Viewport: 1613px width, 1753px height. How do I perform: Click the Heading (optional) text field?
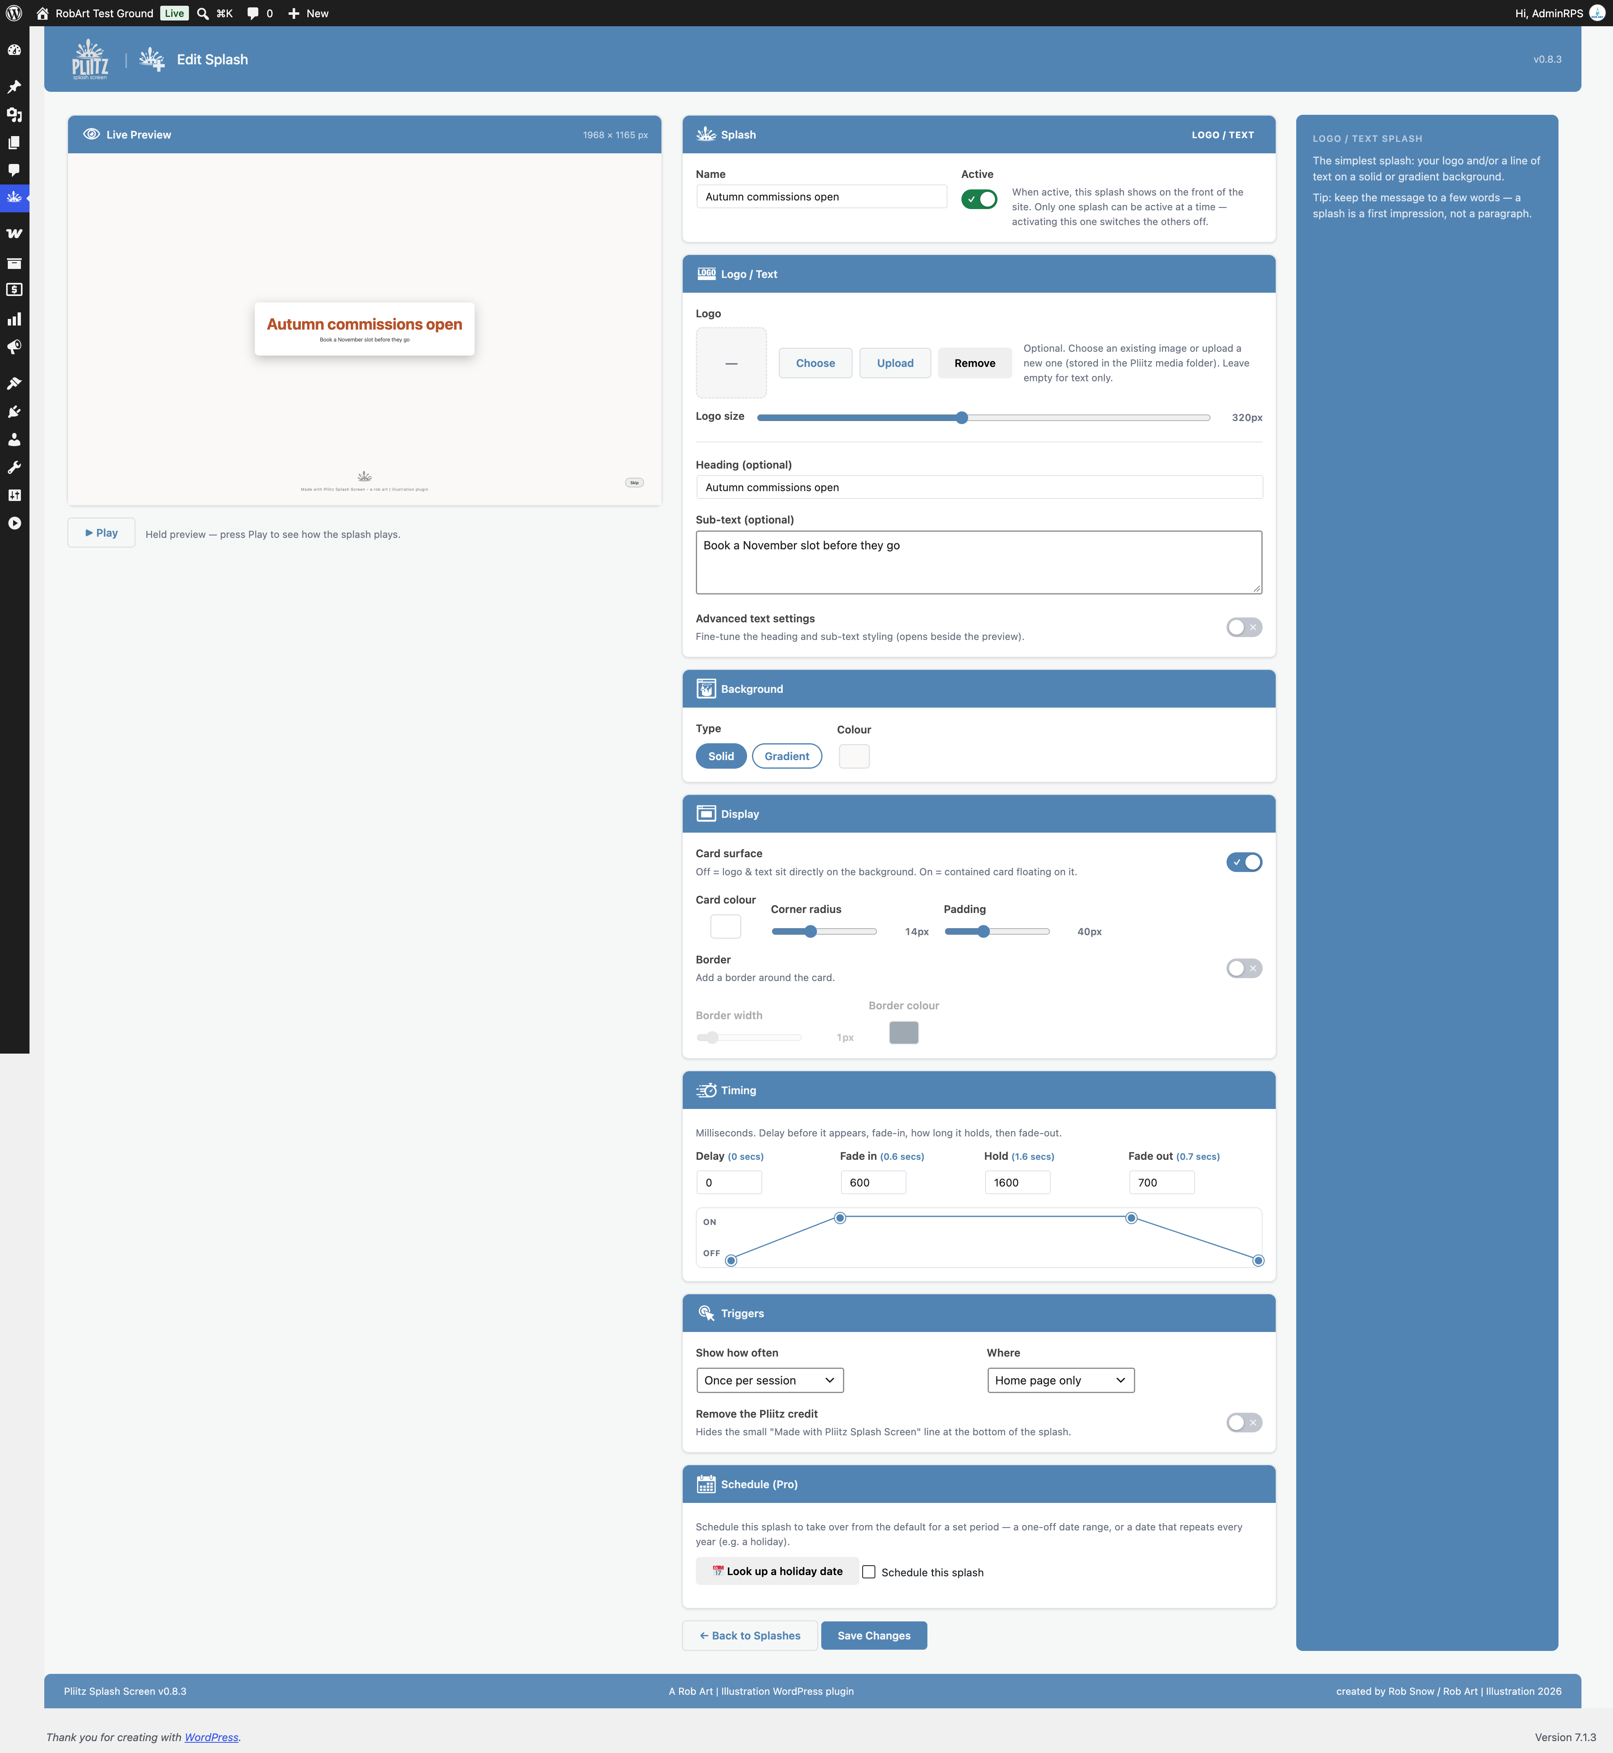coord(979,487)
